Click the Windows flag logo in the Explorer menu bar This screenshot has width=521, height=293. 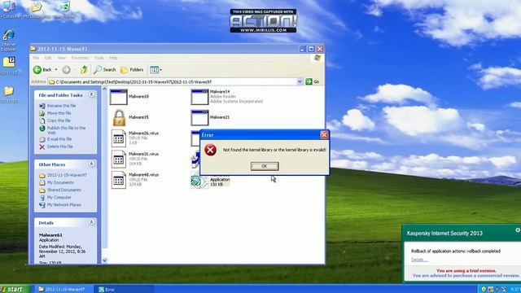(317, 58)
